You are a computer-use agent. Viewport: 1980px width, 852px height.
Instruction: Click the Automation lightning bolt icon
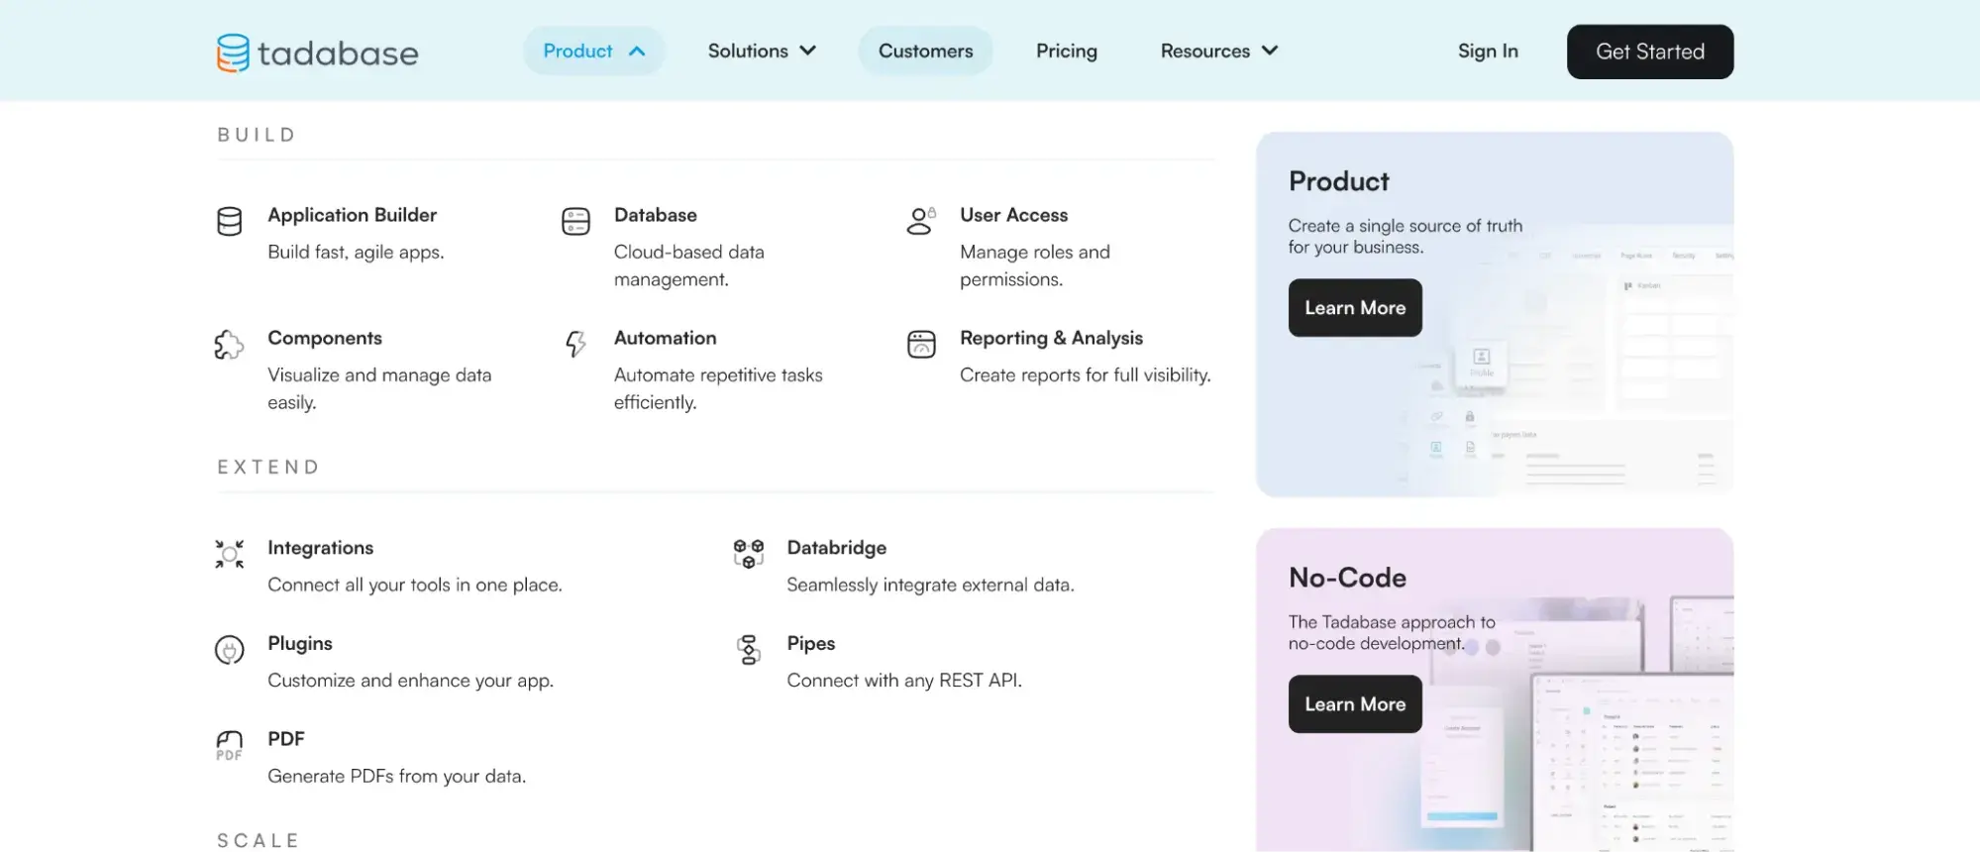coord(575,344)
